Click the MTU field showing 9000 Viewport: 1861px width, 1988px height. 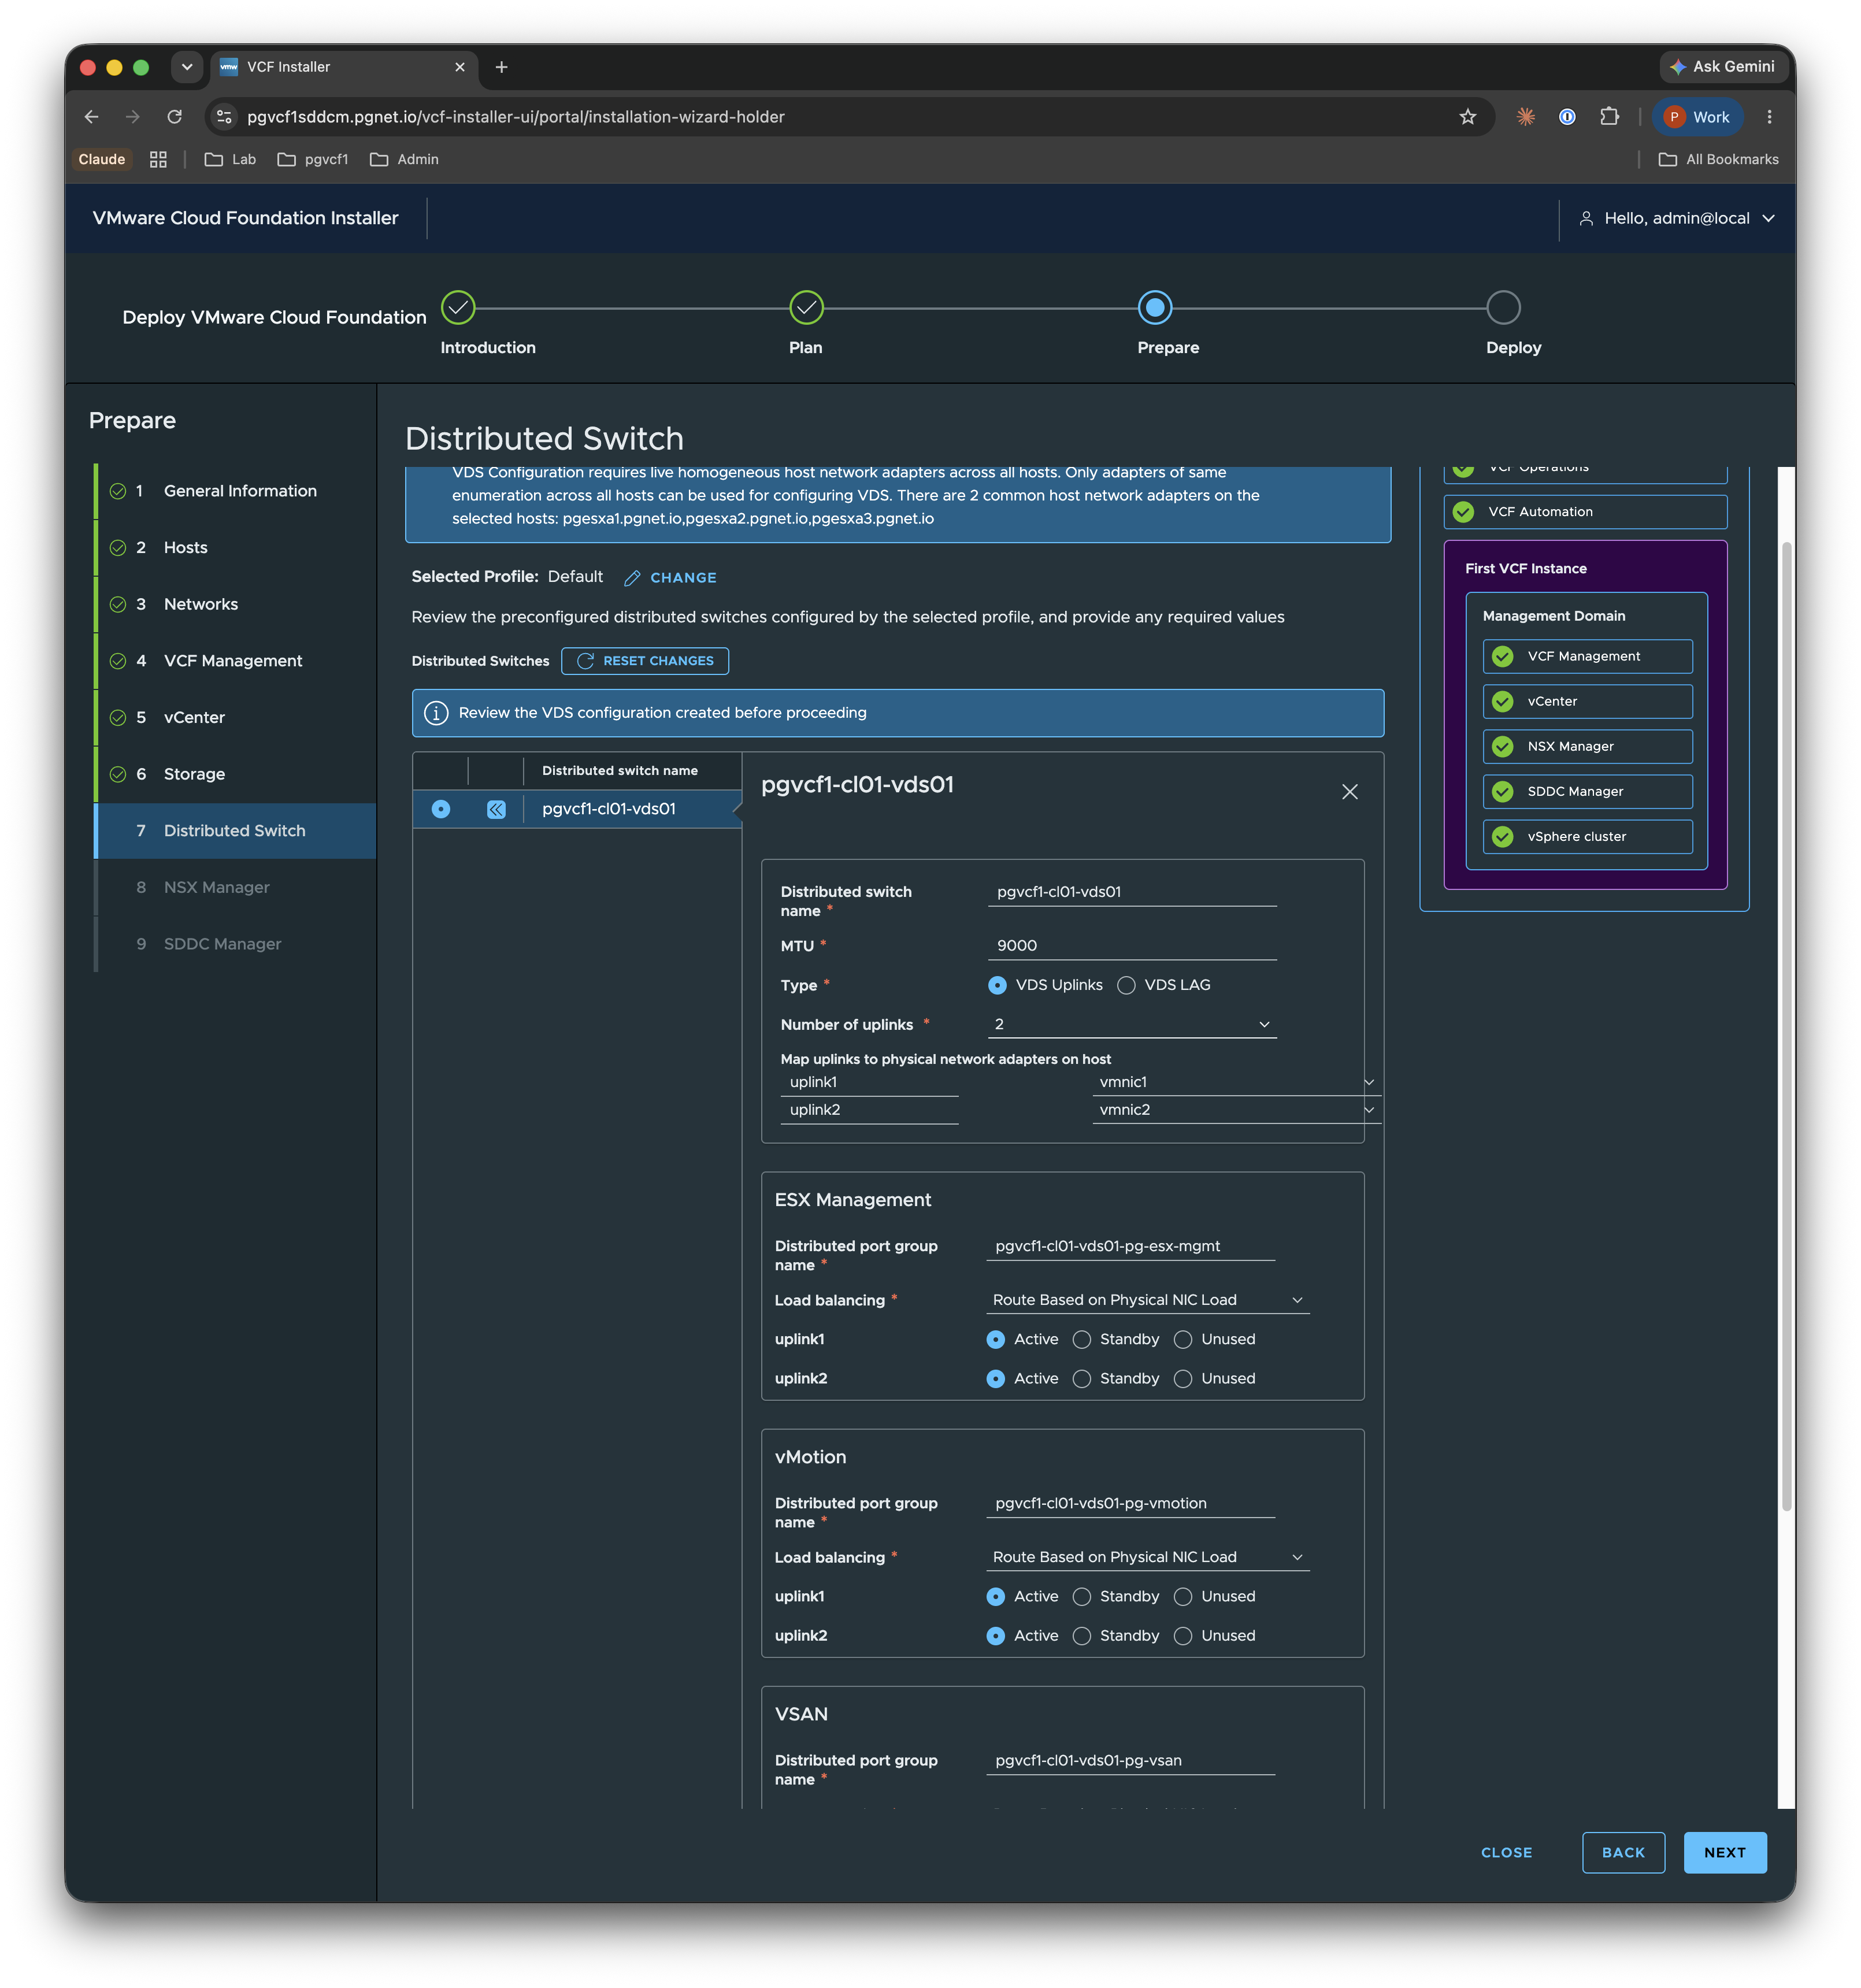[x=1131, y=946]
